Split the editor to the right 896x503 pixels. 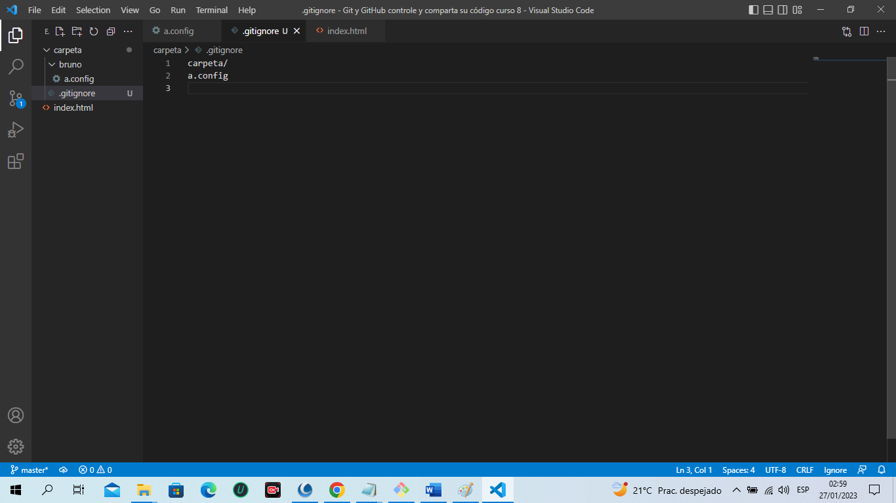coord(864,31)
